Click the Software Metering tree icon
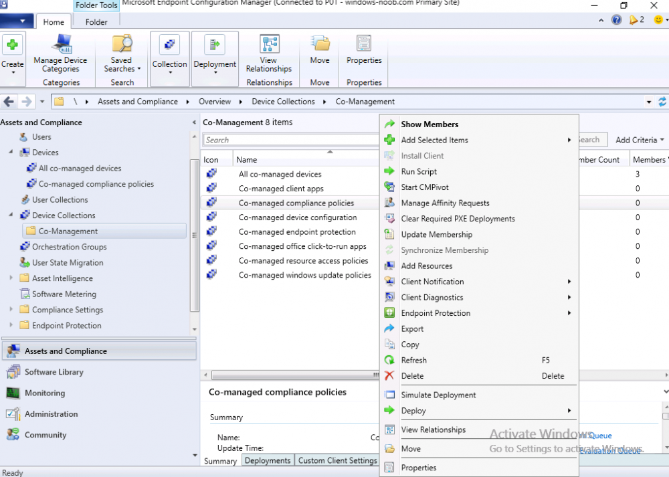The height and width of the screenshot is (477, 669). 25,294
